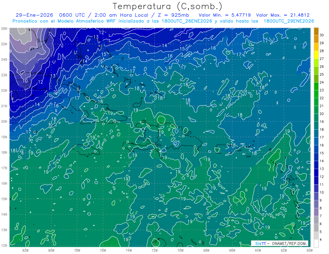Image resolution: width=329 pixels, height=254 pixels.
Task: Click the 13N latitude axis label
Action: (x=4, y=230)
